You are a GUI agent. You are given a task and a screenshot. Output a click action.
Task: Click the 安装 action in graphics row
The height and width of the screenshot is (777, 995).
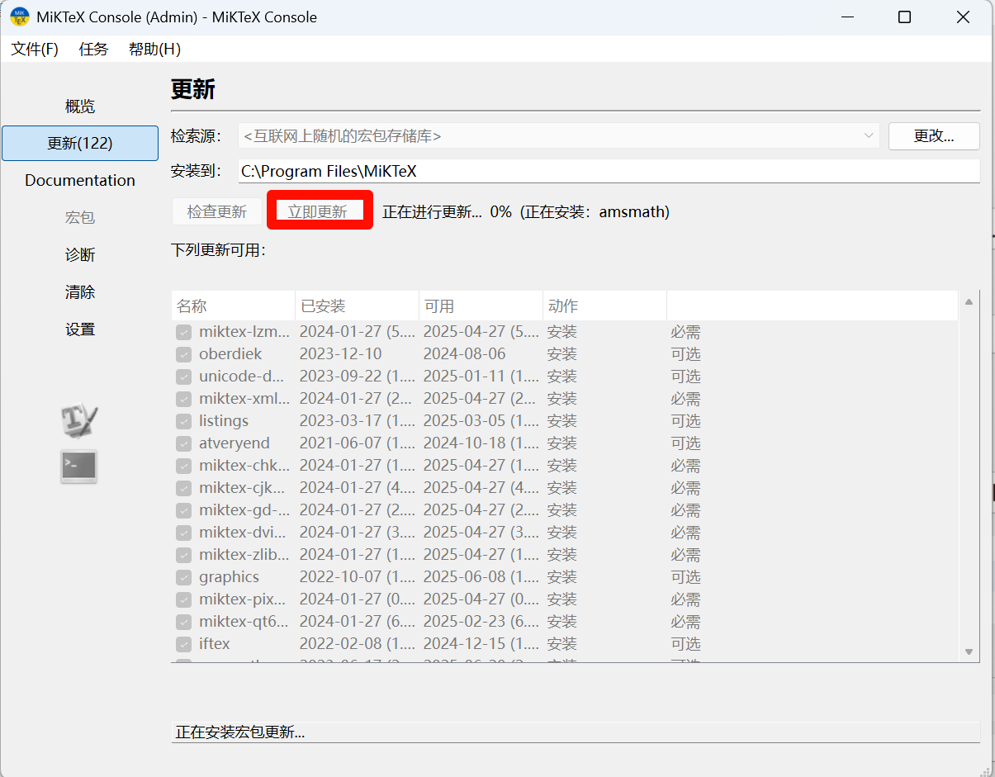pyautogui.click(x=561, y=577)
